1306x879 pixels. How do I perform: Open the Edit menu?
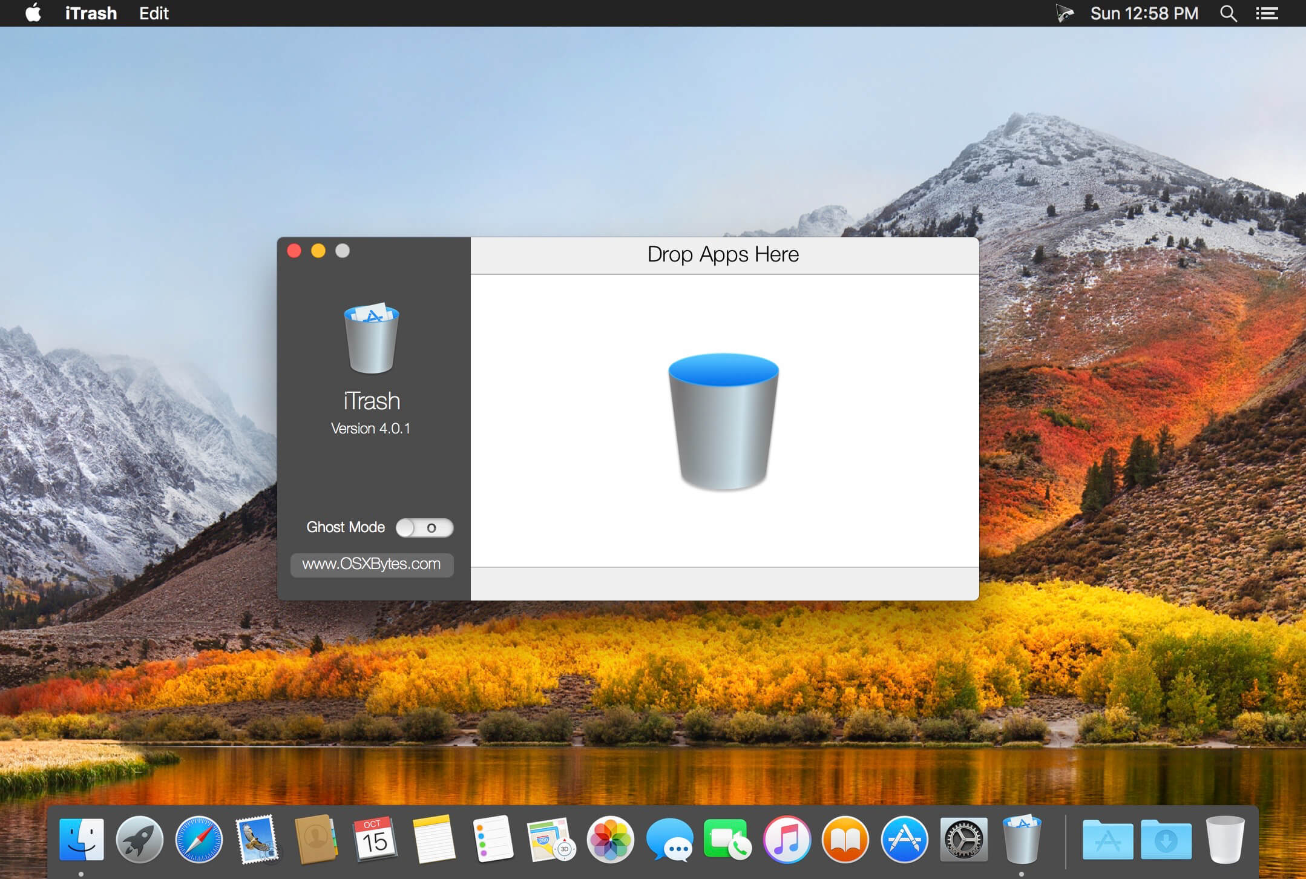pos(154,13)
